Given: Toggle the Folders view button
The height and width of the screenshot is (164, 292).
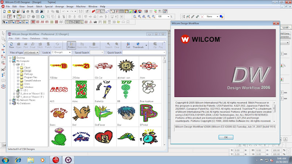Looking at the screenshot, I should (72, 45).
